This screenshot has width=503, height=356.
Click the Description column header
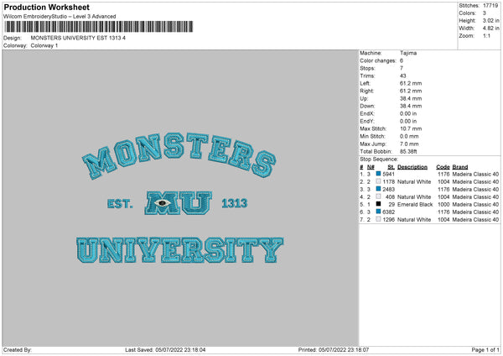tap(412, 167)
